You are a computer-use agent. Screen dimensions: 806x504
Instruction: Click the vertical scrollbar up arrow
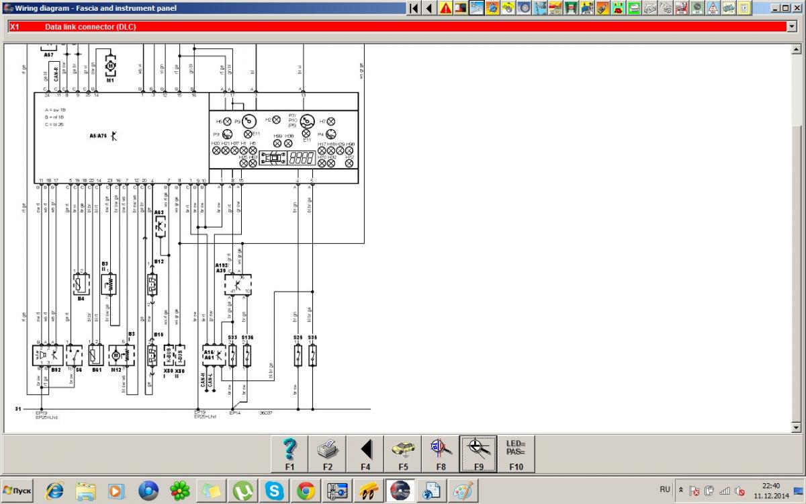click(x=797, y=49)
